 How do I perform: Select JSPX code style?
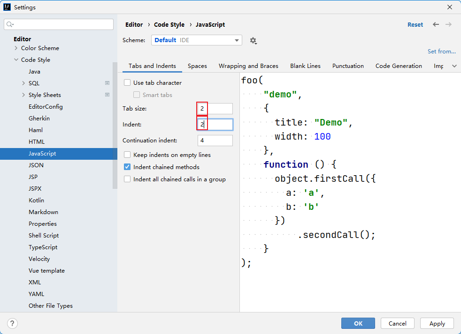tap(35, 189)
